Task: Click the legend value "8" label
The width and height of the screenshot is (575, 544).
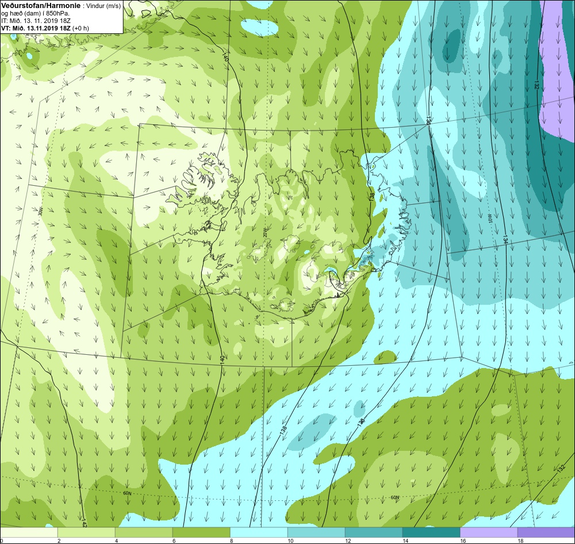Action: pos(230,541)
